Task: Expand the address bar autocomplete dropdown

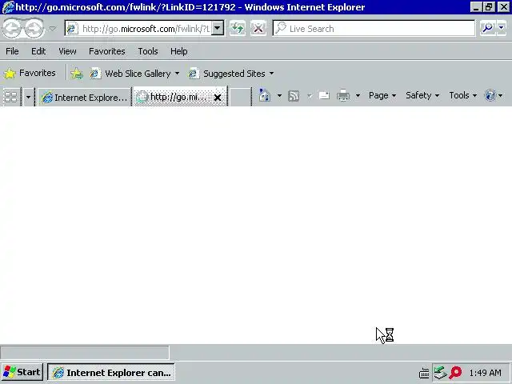Action: click(x=218, y=29)
